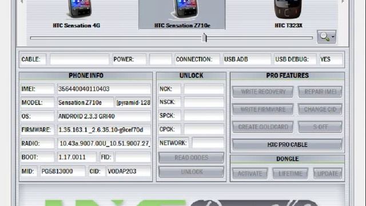Click the phone list slider handle
Viewport: 366px width, 206px height.
pyautogui.click(x=205, y=38)
